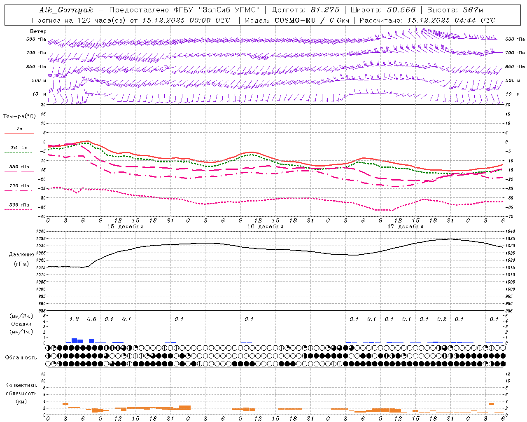Click the '(мм/1ч.)' precipitation unit label
Image resolution: width=527 pixels, height=422 pixels.
21,332
